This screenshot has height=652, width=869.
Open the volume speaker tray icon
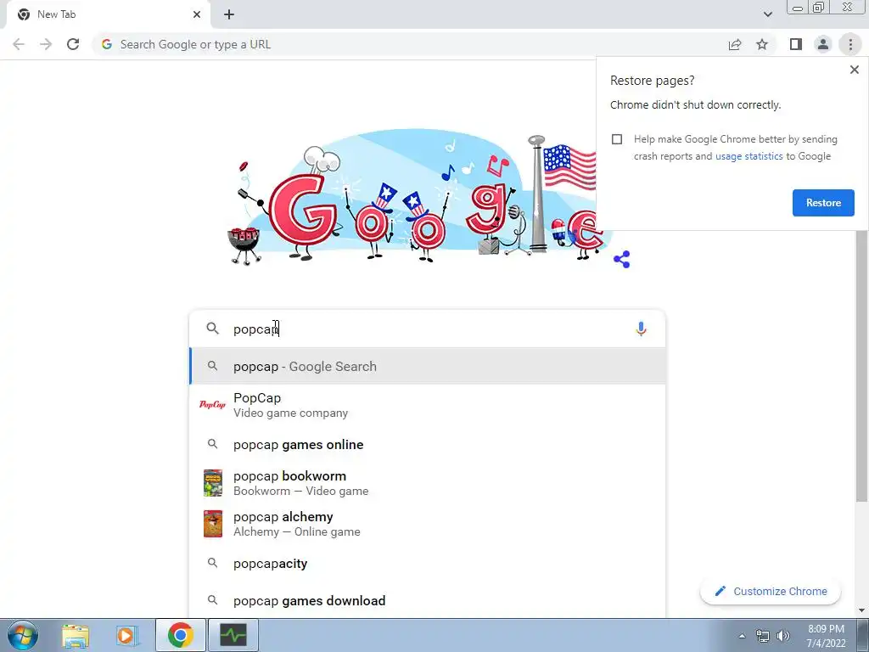[783, 636]
